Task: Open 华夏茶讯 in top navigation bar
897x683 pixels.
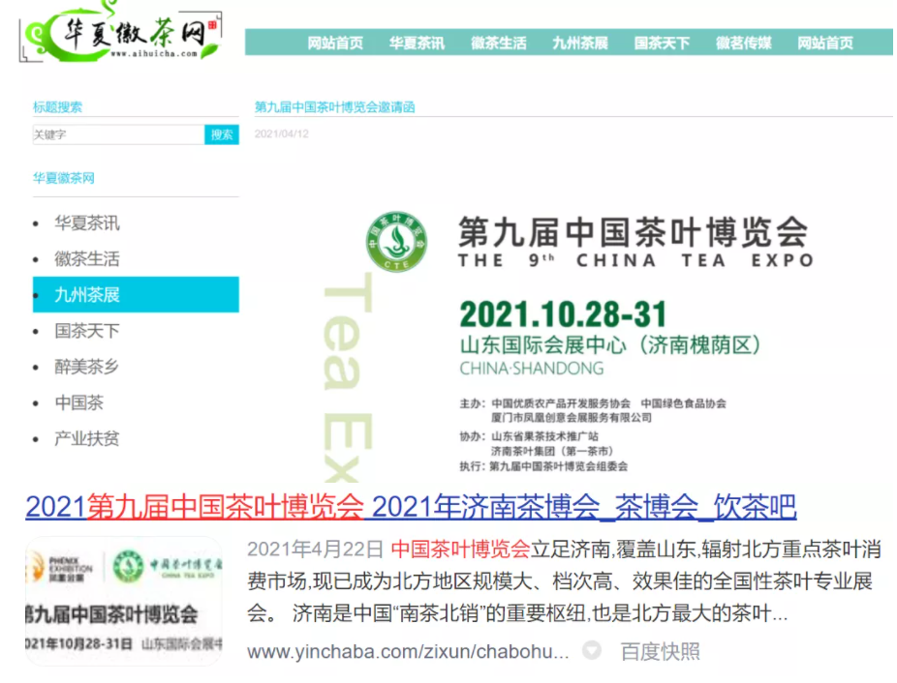Action: tap(418, 43)
